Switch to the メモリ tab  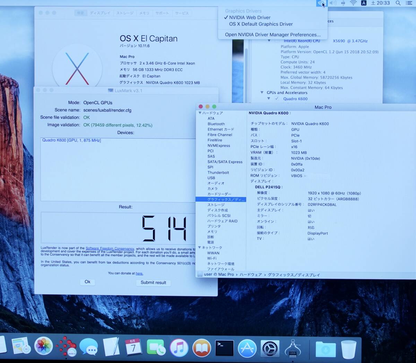[144, 13]
